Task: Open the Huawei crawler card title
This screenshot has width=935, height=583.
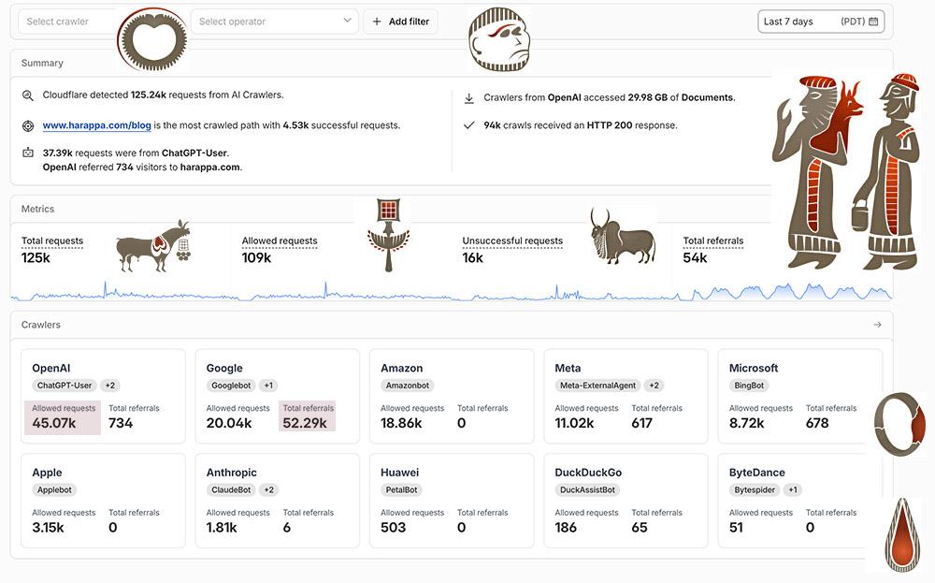Action: point(399,473)
